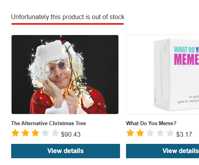
Task: Click first star of Alternative Christmas Tree rating
Action: tap(16, 133)
